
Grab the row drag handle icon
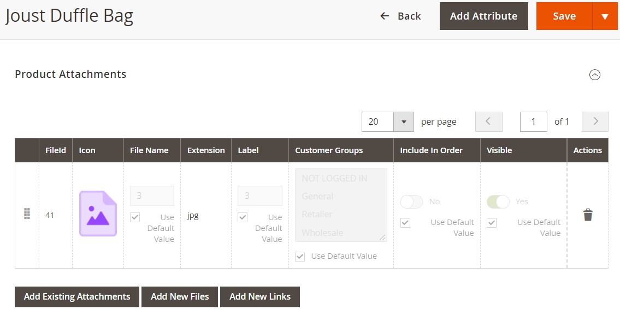click(27, 214)
